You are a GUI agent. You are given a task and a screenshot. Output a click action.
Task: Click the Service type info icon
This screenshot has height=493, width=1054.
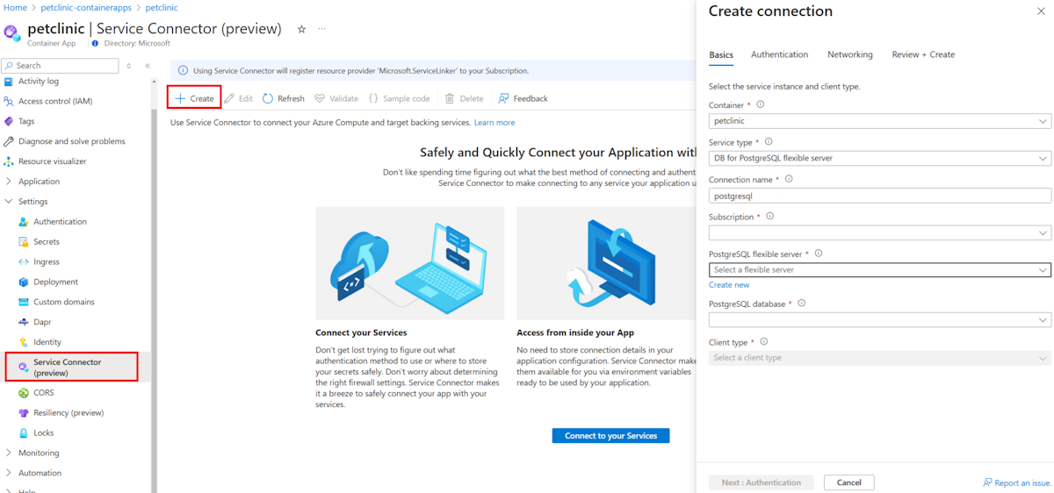pos(769,141)
